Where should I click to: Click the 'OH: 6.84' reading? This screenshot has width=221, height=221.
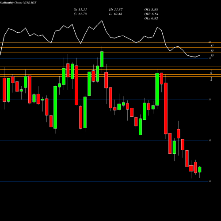pos(151,14)
